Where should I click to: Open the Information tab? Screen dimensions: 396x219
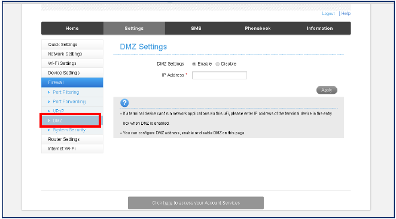pyautogui.click(x=319, y=28)
